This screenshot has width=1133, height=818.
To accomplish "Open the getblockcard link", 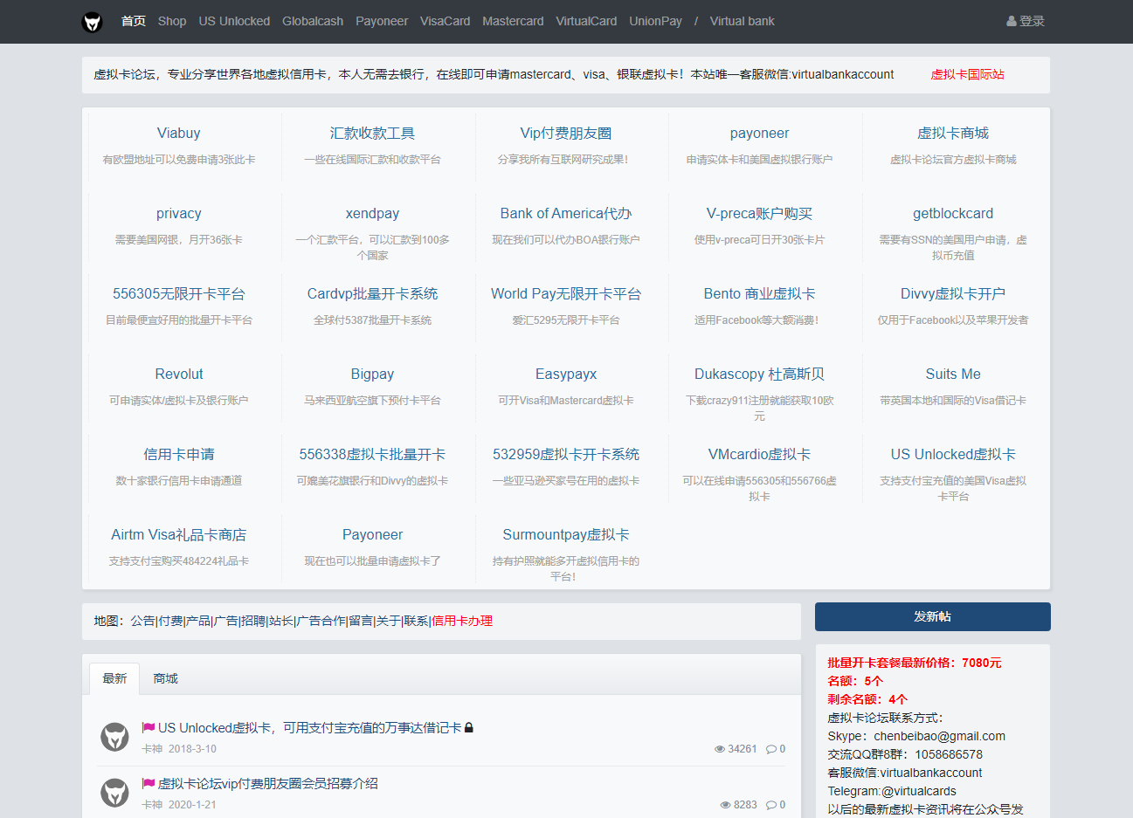I will 953,213.
